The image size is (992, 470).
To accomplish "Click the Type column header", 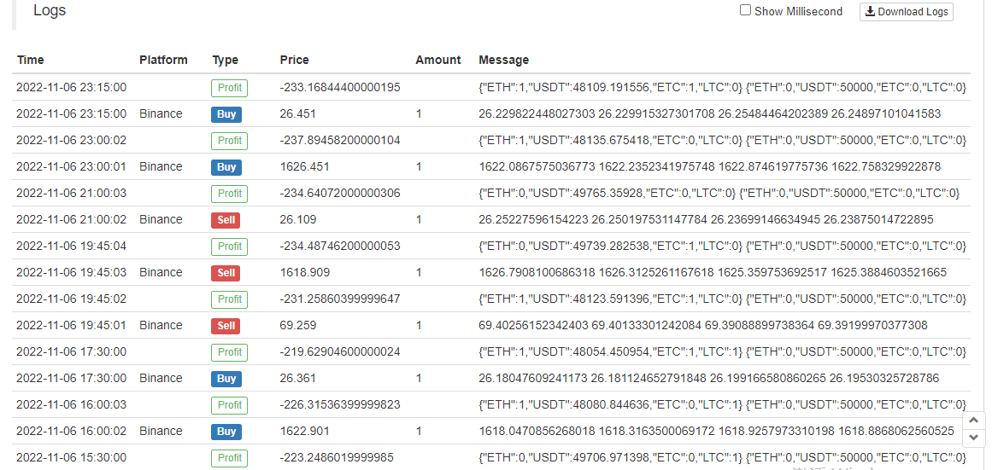I will [x=225, y=60].
